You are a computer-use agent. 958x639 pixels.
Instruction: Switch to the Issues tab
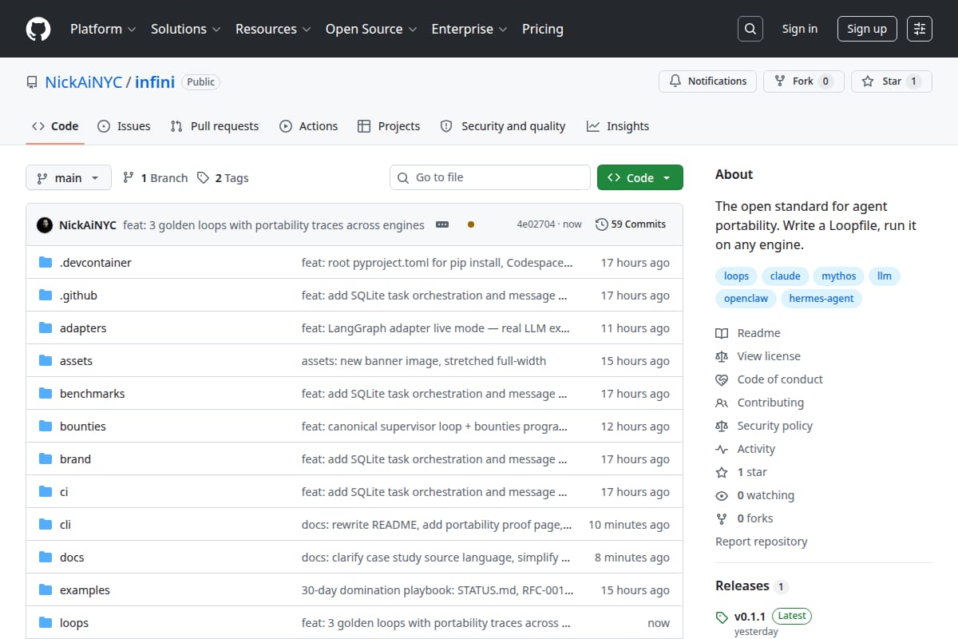pyautogui.click(x=124, y=126)
